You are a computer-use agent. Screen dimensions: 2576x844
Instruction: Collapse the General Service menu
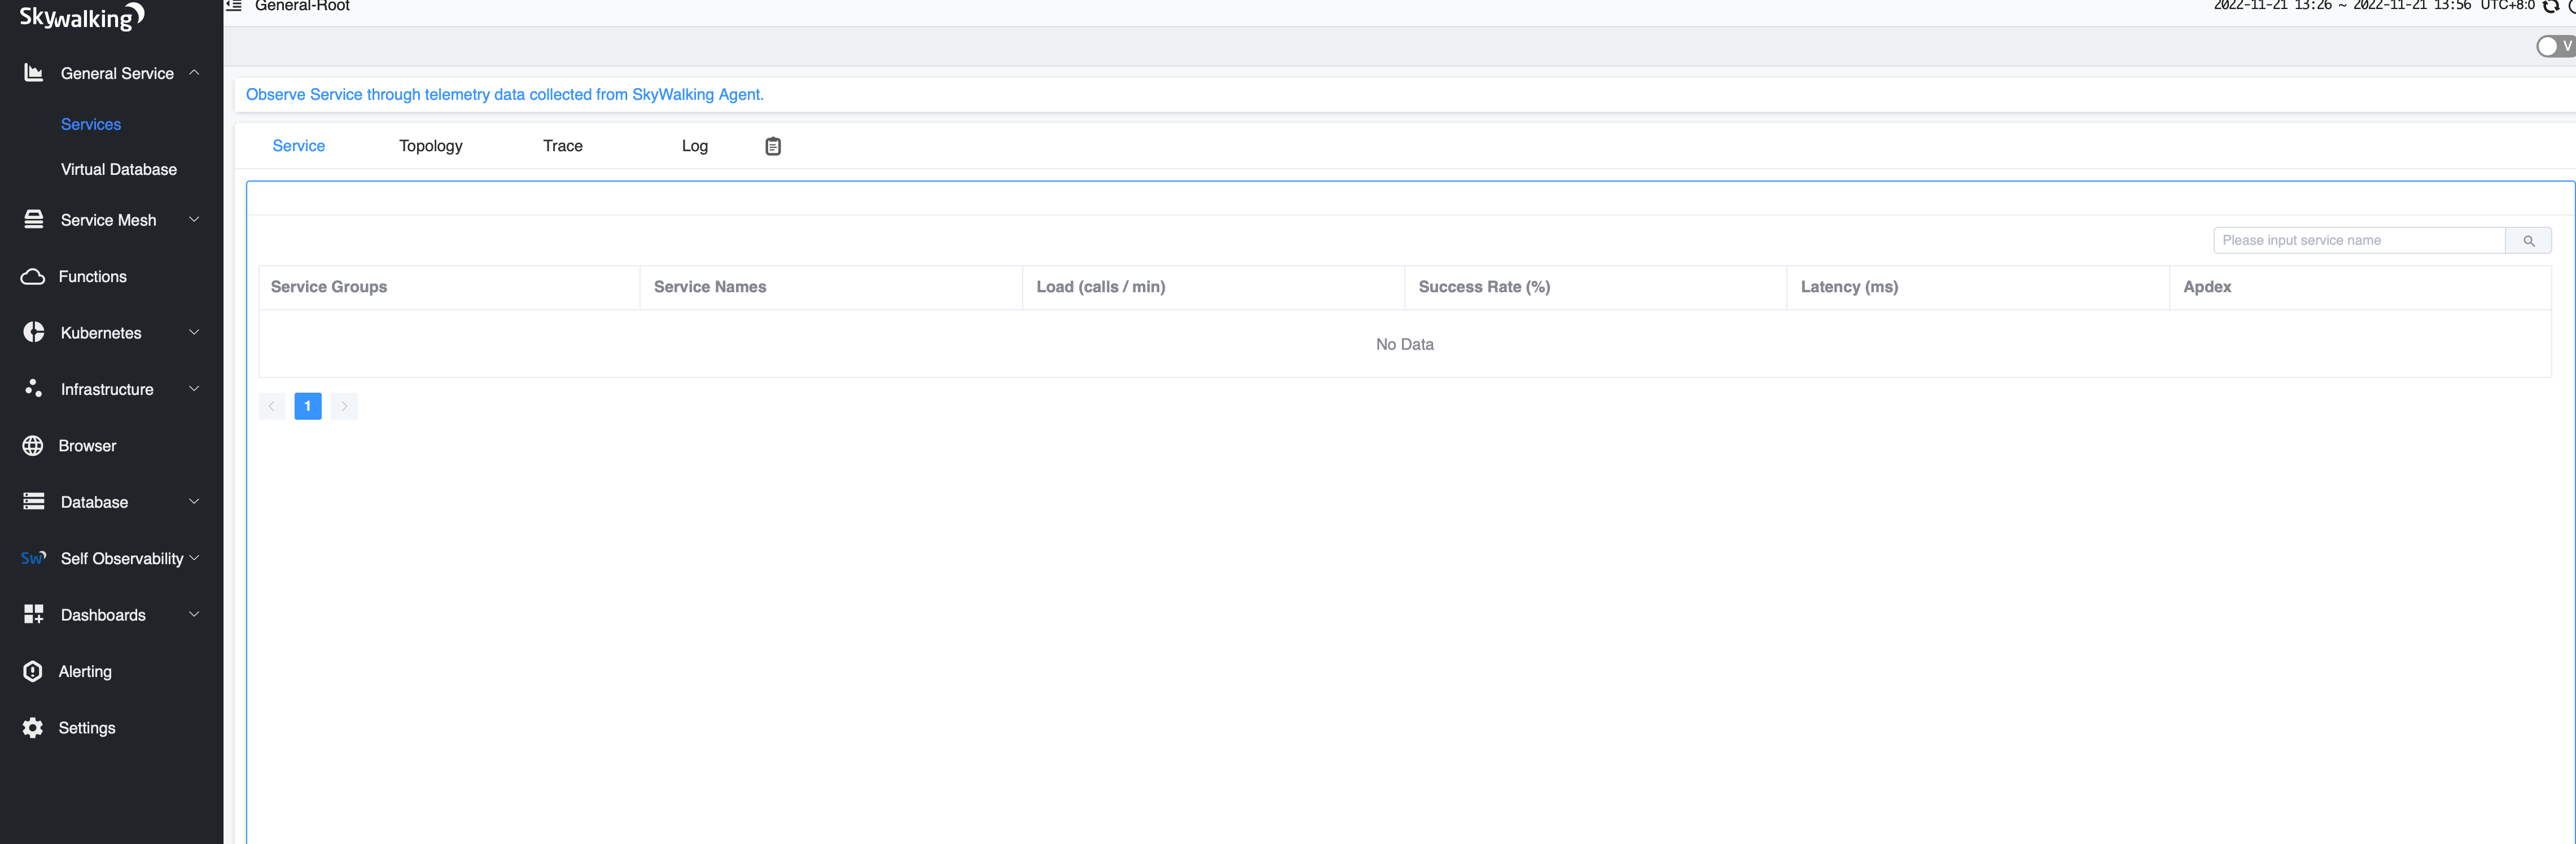click(194, 72)
